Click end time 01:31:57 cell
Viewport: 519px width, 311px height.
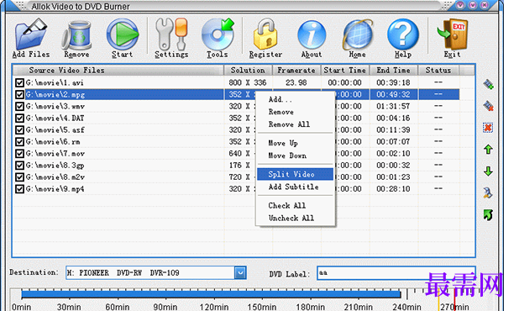pyautogui.click(x=393, y=106)
